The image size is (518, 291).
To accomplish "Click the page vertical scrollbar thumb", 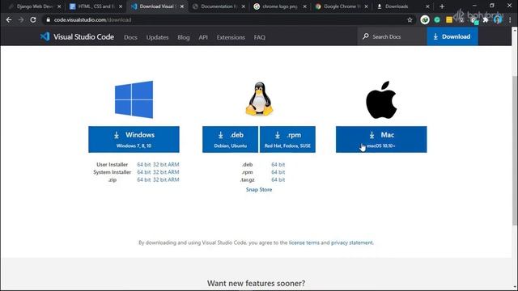I will click(515, 150).
